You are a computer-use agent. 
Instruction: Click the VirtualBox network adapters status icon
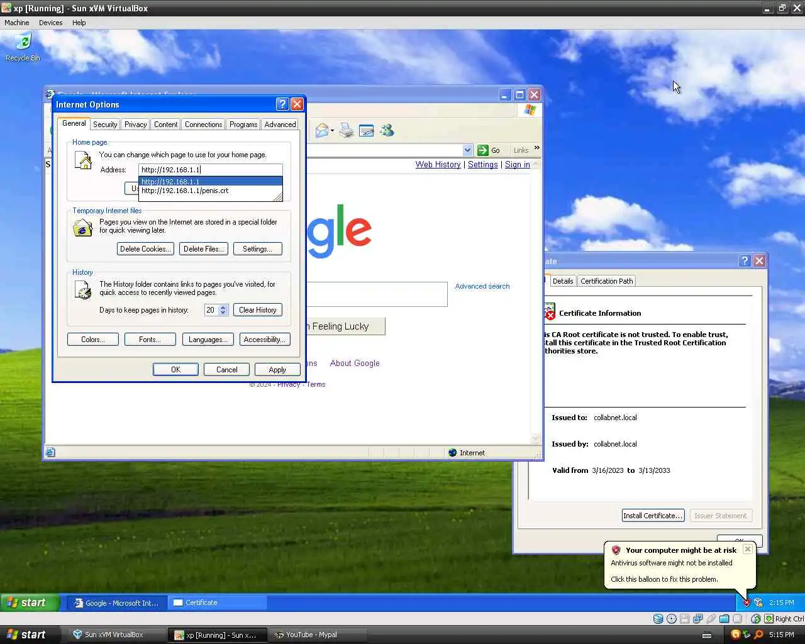(x=697, y=619)
